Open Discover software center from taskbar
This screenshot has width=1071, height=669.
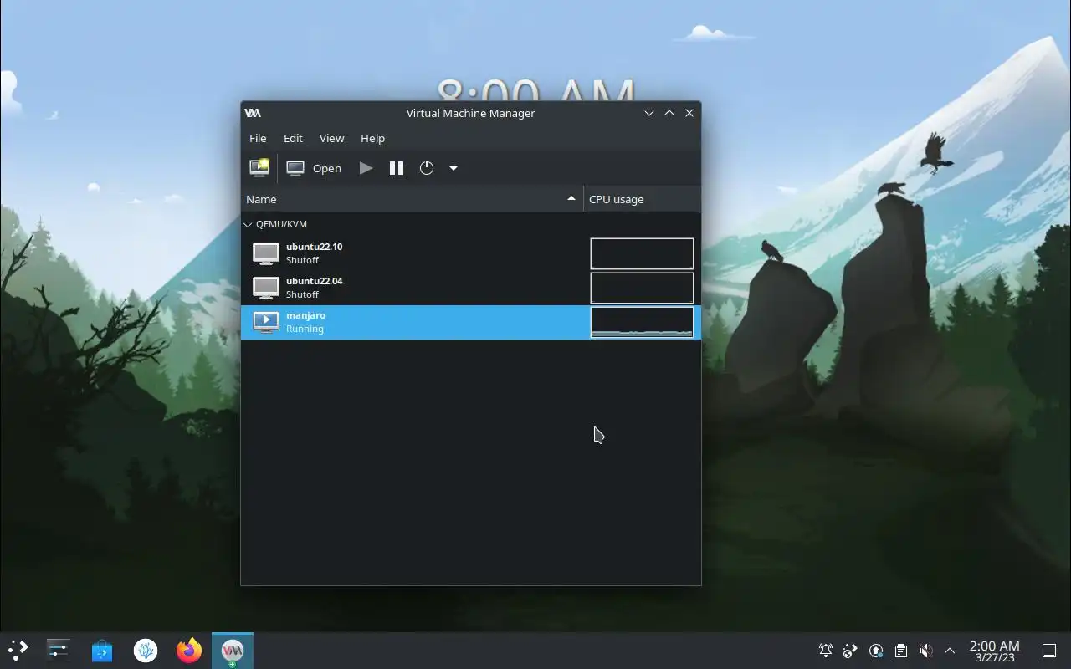pyautogui.click(x=102, y=650)
